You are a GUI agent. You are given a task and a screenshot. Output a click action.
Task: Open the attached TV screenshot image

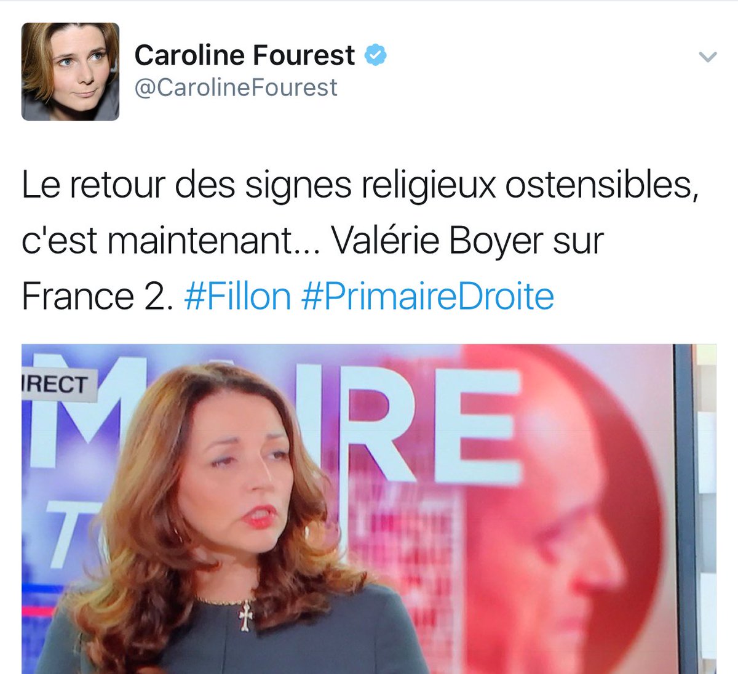tap(369, 508)
